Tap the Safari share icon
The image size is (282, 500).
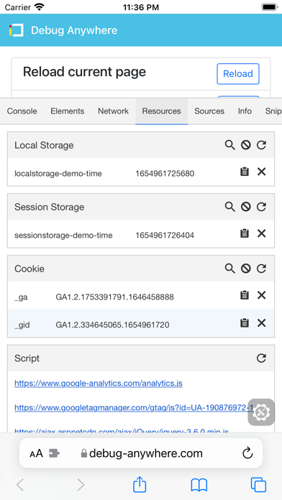coord(140,485)
